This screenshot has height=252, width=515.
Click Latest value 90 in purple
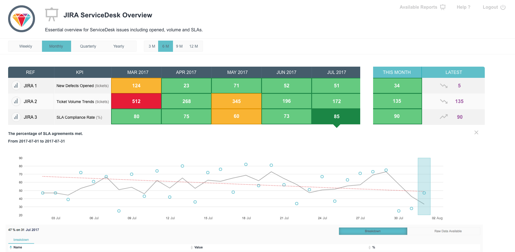[x=460, y=117]
